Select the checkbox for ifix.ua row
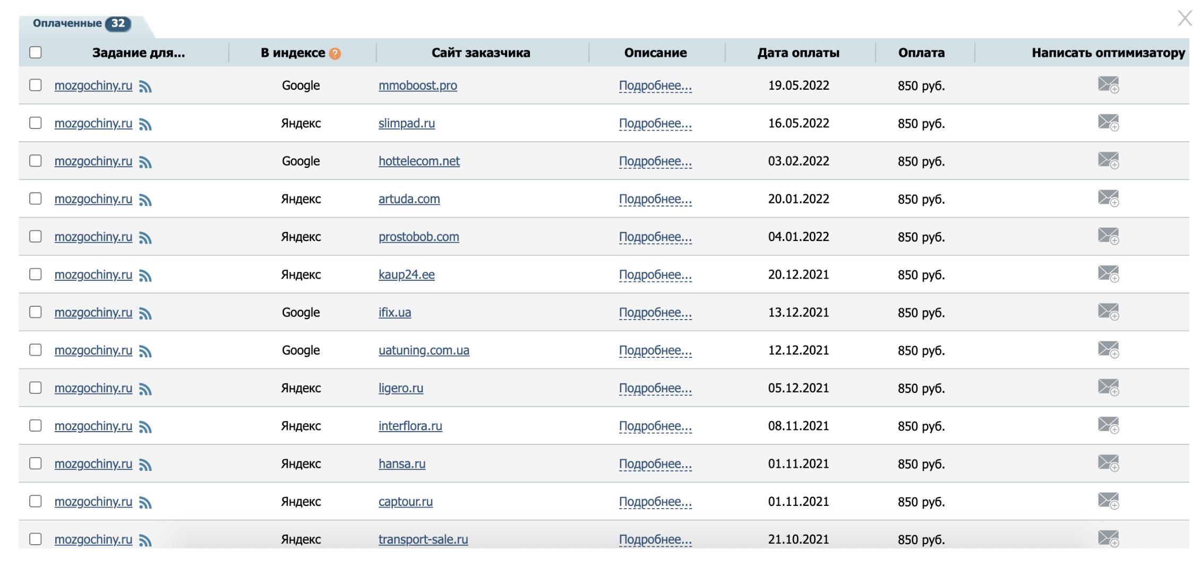This screenshot has width=1200, height=567. [x=36, y=312]
